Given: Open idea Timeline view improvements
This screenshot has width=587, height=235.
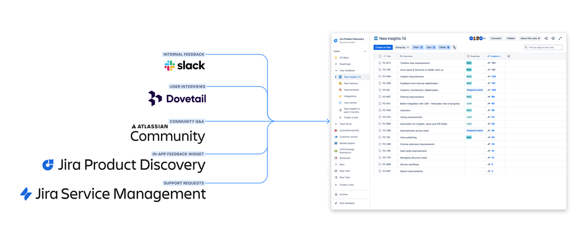Looking at the screenshot, I should (x=415, y=63).
